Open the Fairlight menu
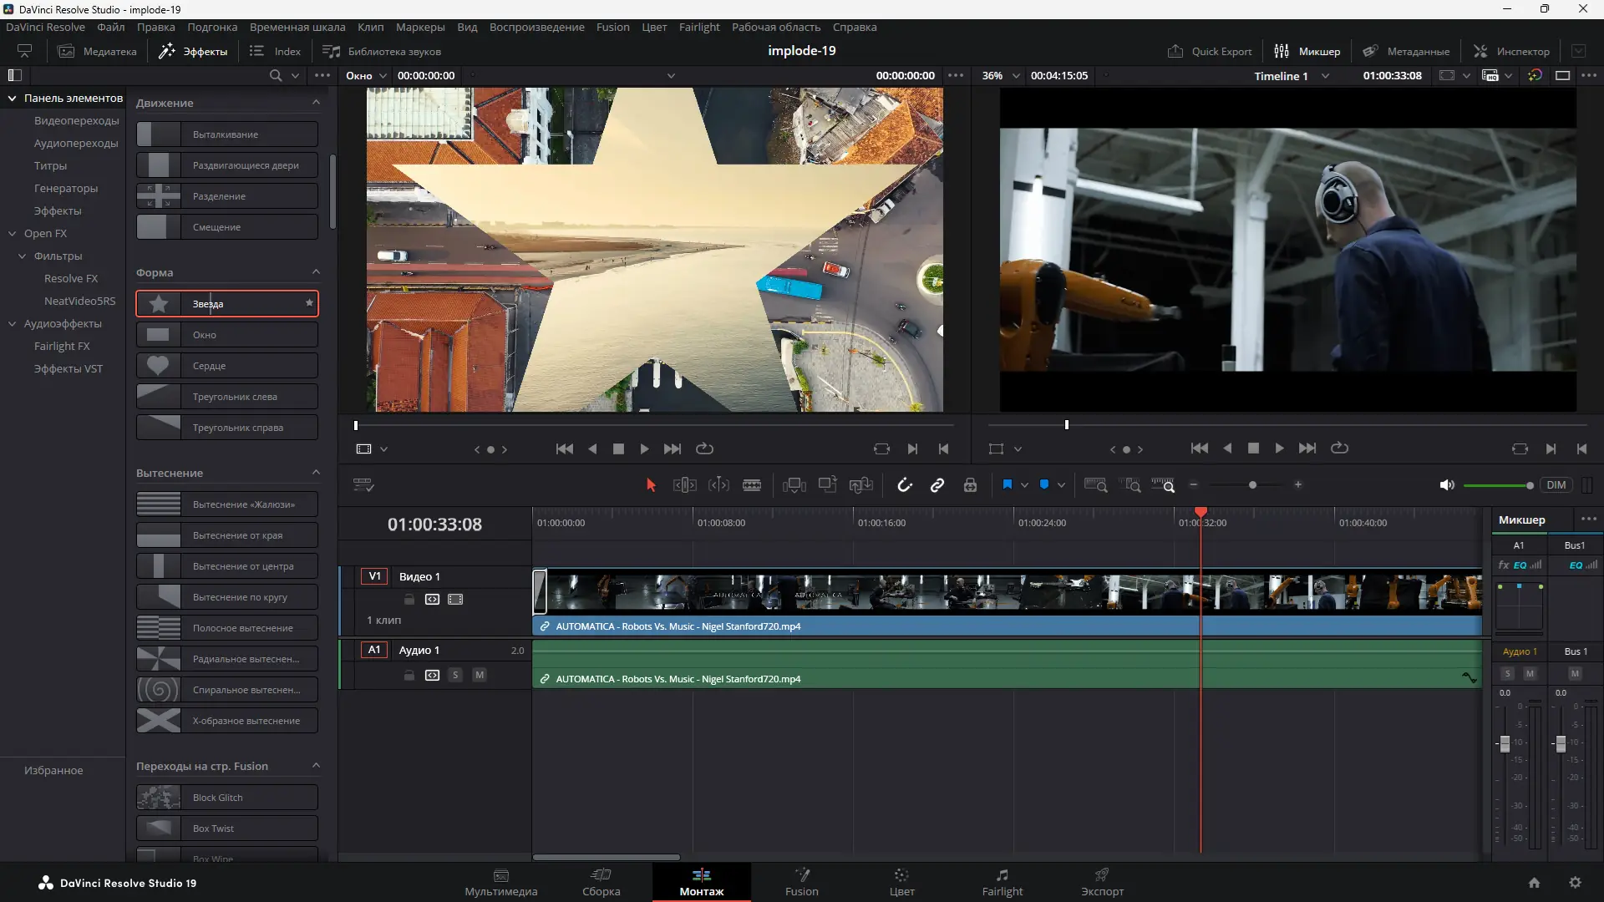Screen dimensions: 1604x902 pos(698,27)
